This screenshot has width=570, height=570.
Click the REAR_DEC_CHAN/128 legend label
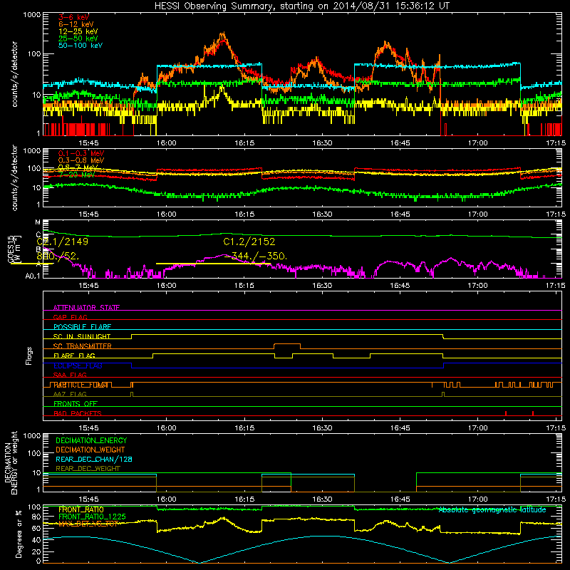coord(94,459)
